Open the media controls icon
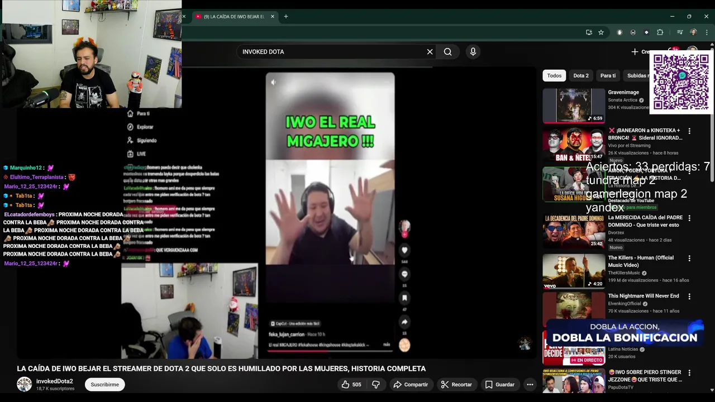Screen dimensions: 715x402 pyautogui.click(x=680, y=32)
